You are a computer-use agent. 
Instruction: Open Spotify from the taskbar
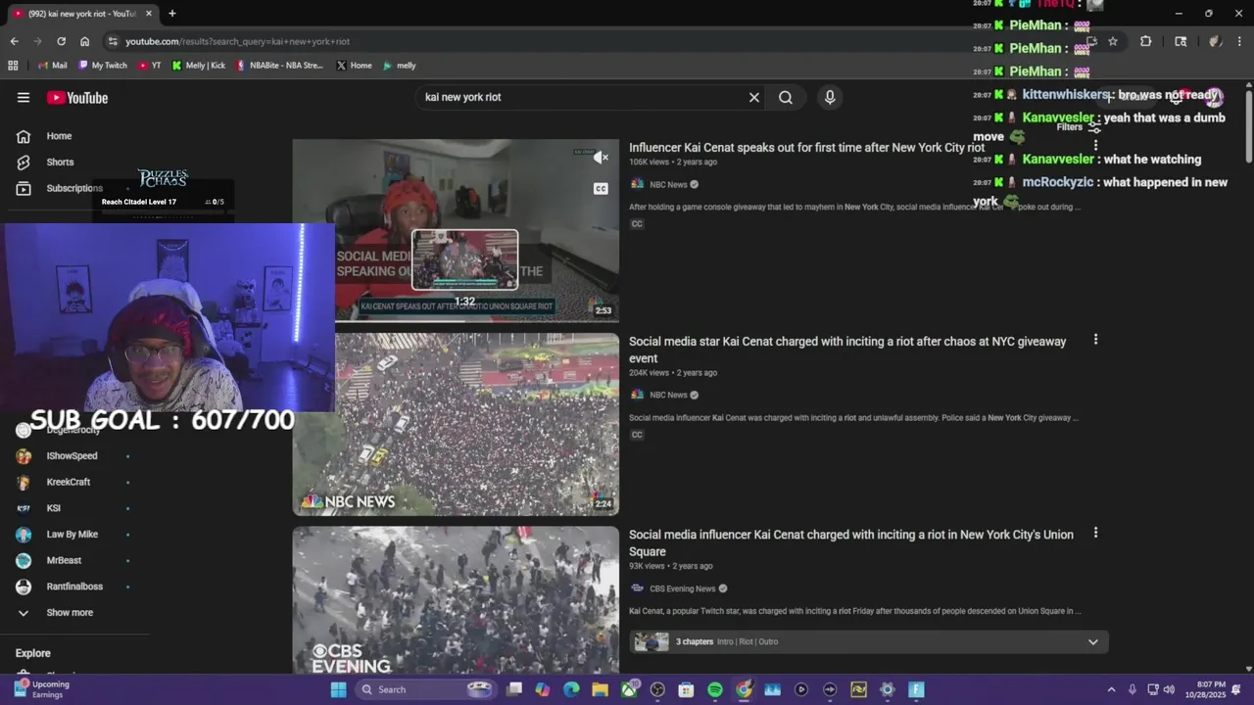[715, 689]
